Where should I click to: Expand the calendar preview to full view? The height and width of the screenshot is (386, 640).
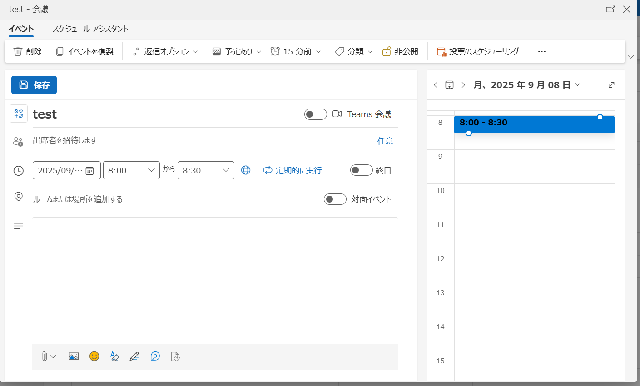611,84
